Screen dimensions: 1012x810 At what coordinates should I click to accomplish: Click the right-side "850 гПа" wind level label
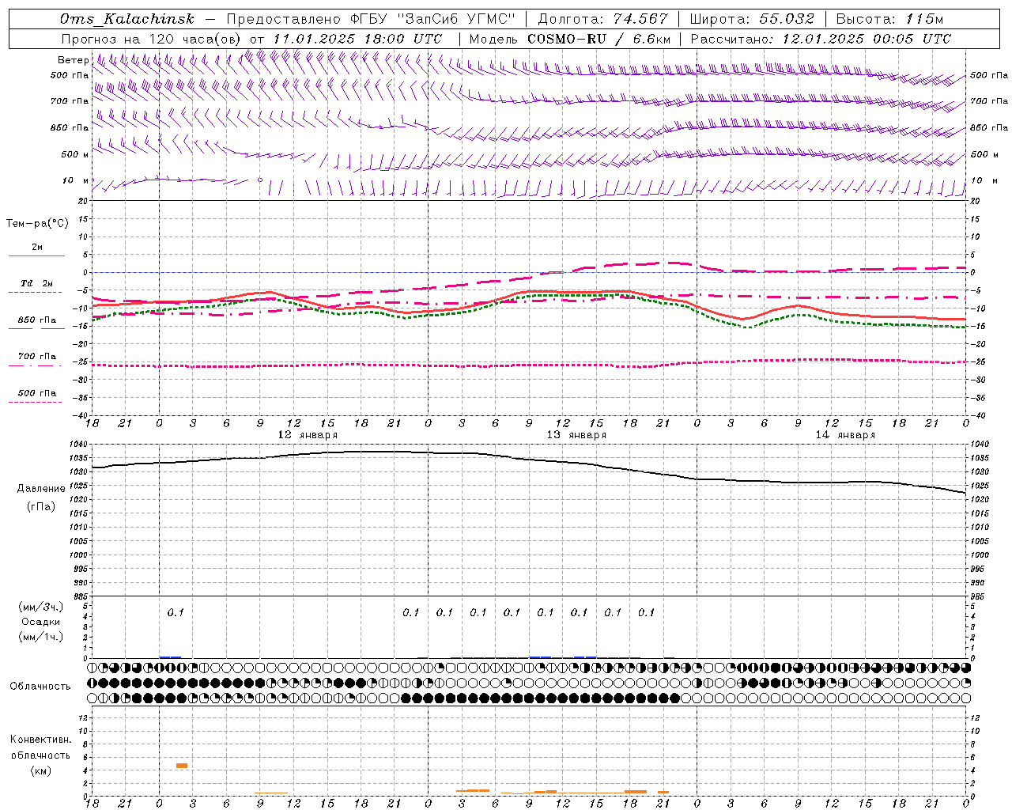[989, 127]
